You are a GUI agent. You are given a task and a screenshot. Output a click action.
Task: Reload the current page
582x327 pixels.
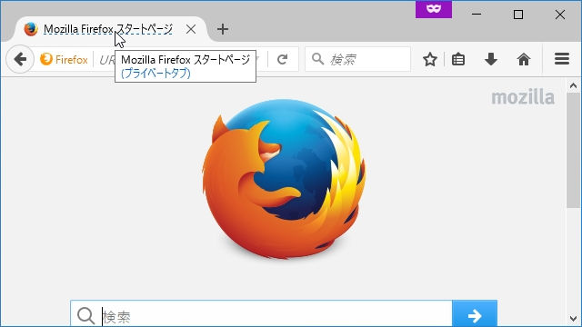(x=283, y=59)
